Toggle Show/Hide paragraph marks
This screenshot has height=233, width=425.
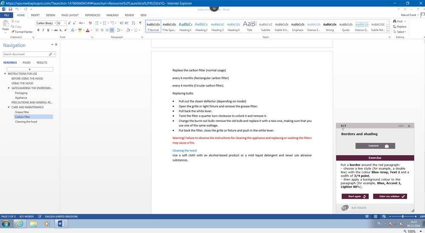click(x=140, y=23)
